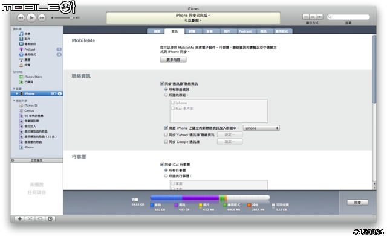This screenshot has height=237, width=387.
Task: Click the volume slider knob
Action: 71,17
